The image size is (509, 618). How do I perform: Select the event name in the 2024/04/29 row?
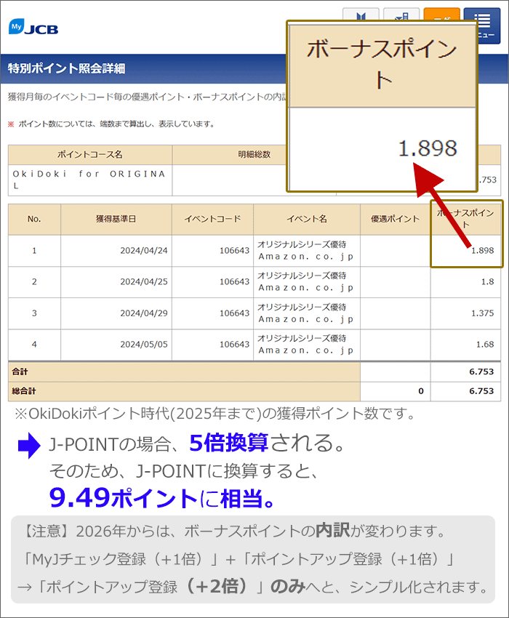[x=307, y=313]
